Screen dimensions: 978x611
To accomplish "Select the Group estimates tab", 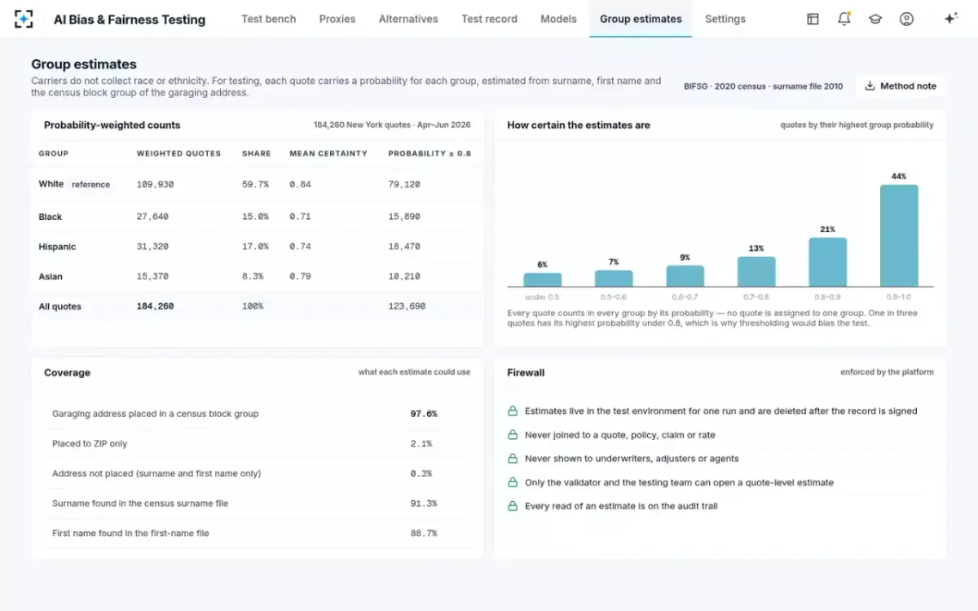I will [641, 19].
